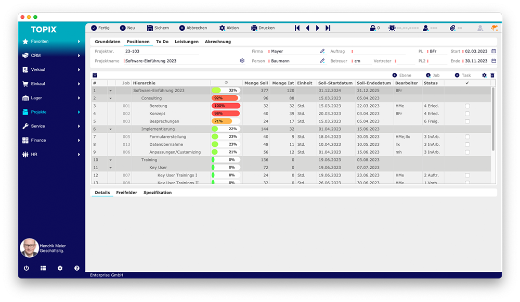Viewport: 520px width, 302px height.
Task: Collapse the Consulting hierarchy group
Action: point(110,98)
